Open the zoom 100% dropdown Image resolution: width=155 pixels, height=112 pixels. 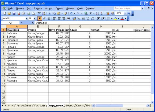point(125,13)
